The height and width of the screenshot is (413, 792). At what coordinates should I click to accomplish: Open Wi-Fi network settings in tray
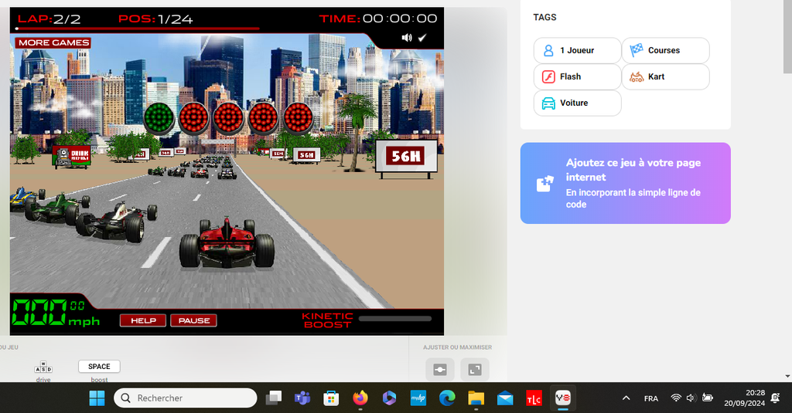click(x=676, y=398)
